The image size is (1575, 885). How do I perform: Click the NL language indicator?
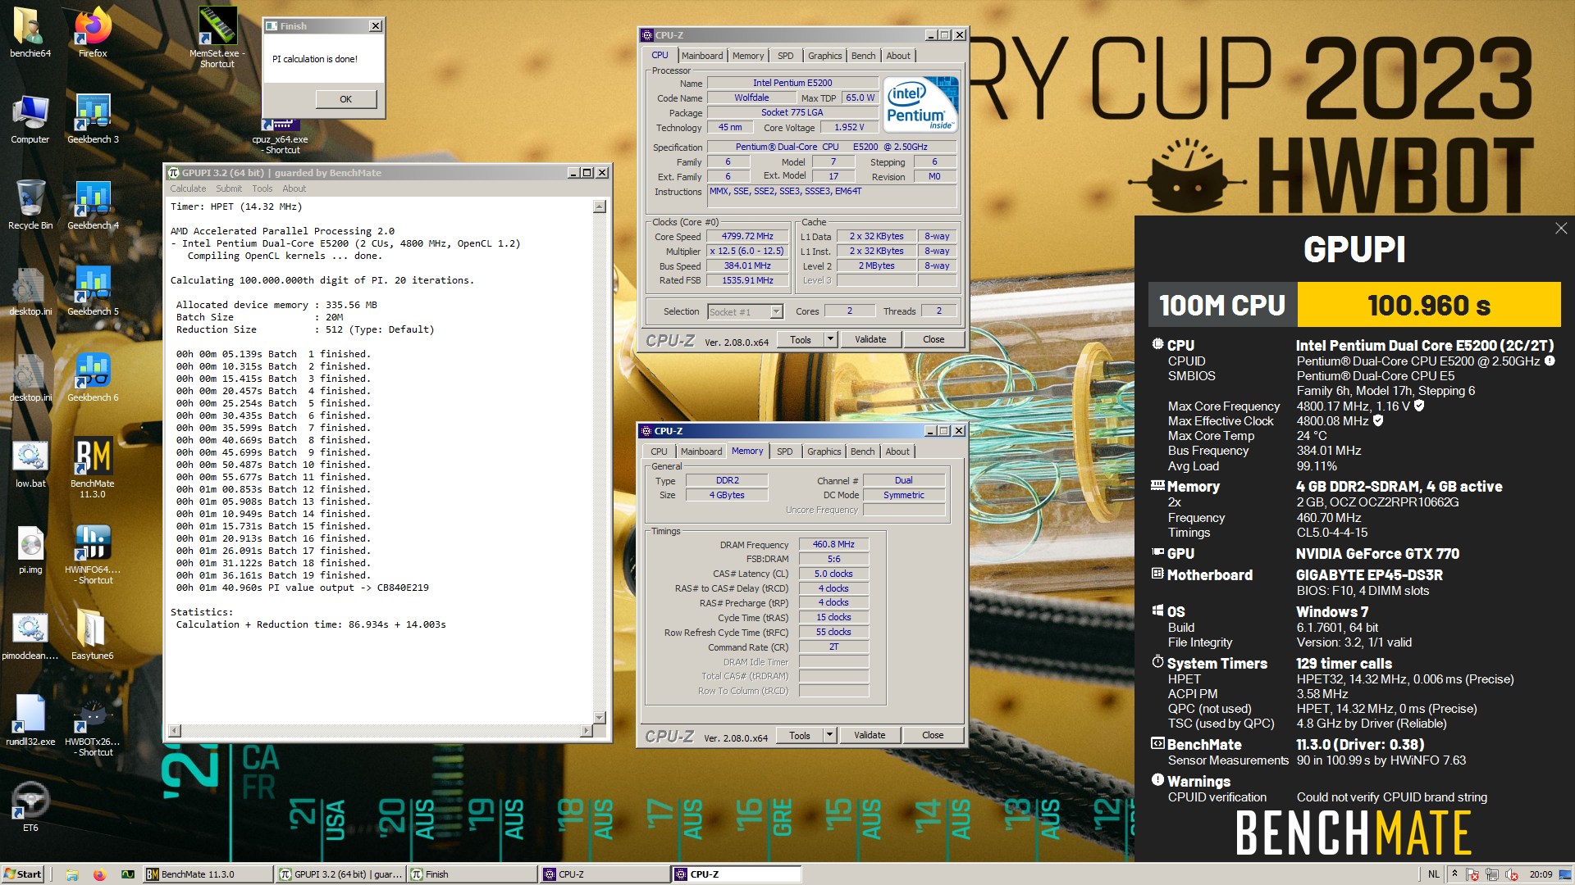pos(1434,874)
